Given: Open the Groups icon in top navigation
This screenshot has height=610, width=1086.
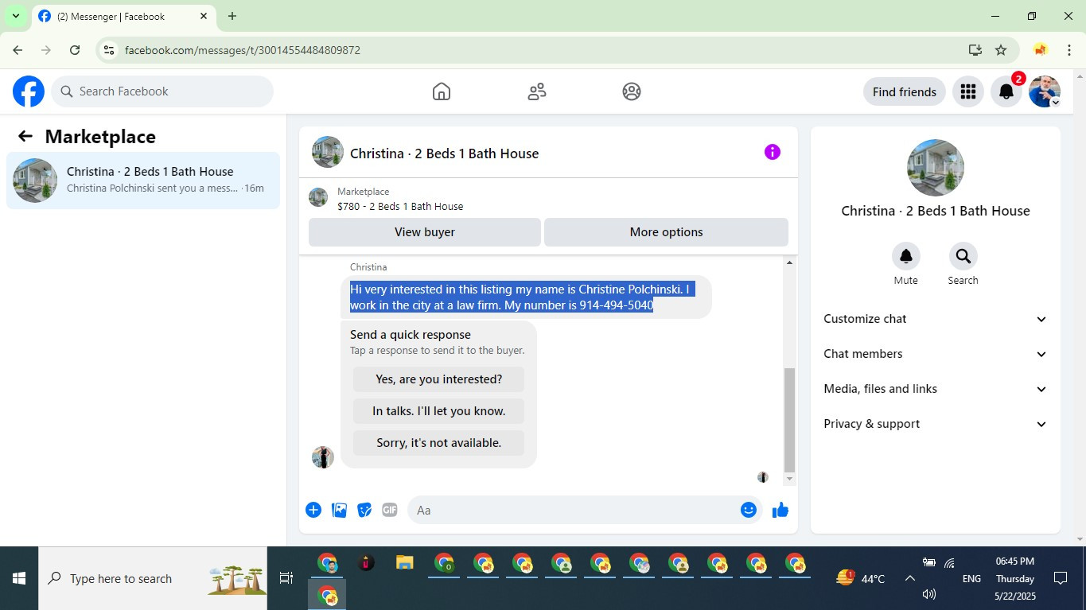Looking at the screenshot, I should tap(632, 91).
